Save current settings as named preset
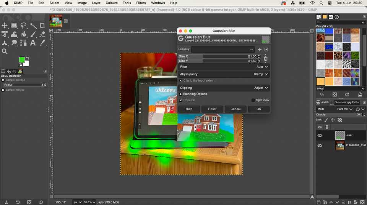367x205 pixels. coord(260,50)
